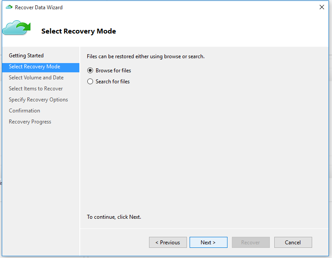Screen dimensions: 332x258
Task: Click the 'Select Recovery Mode' page heading
Action: [78, 31]
